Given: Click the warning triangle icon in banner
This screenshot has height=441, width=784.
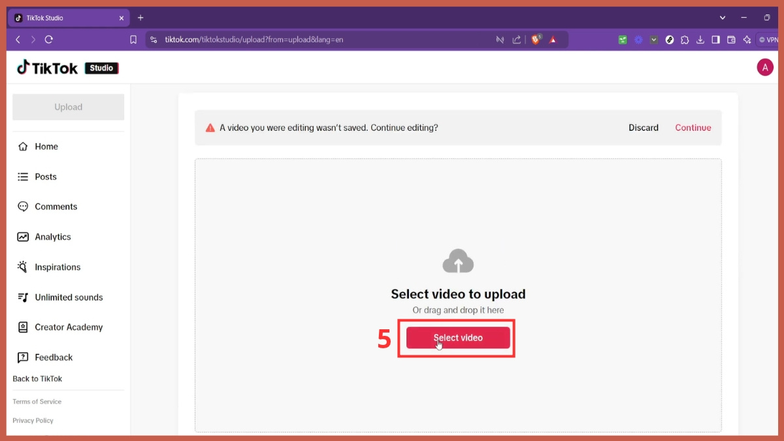Looking at the screenshot, I should 210,128.
